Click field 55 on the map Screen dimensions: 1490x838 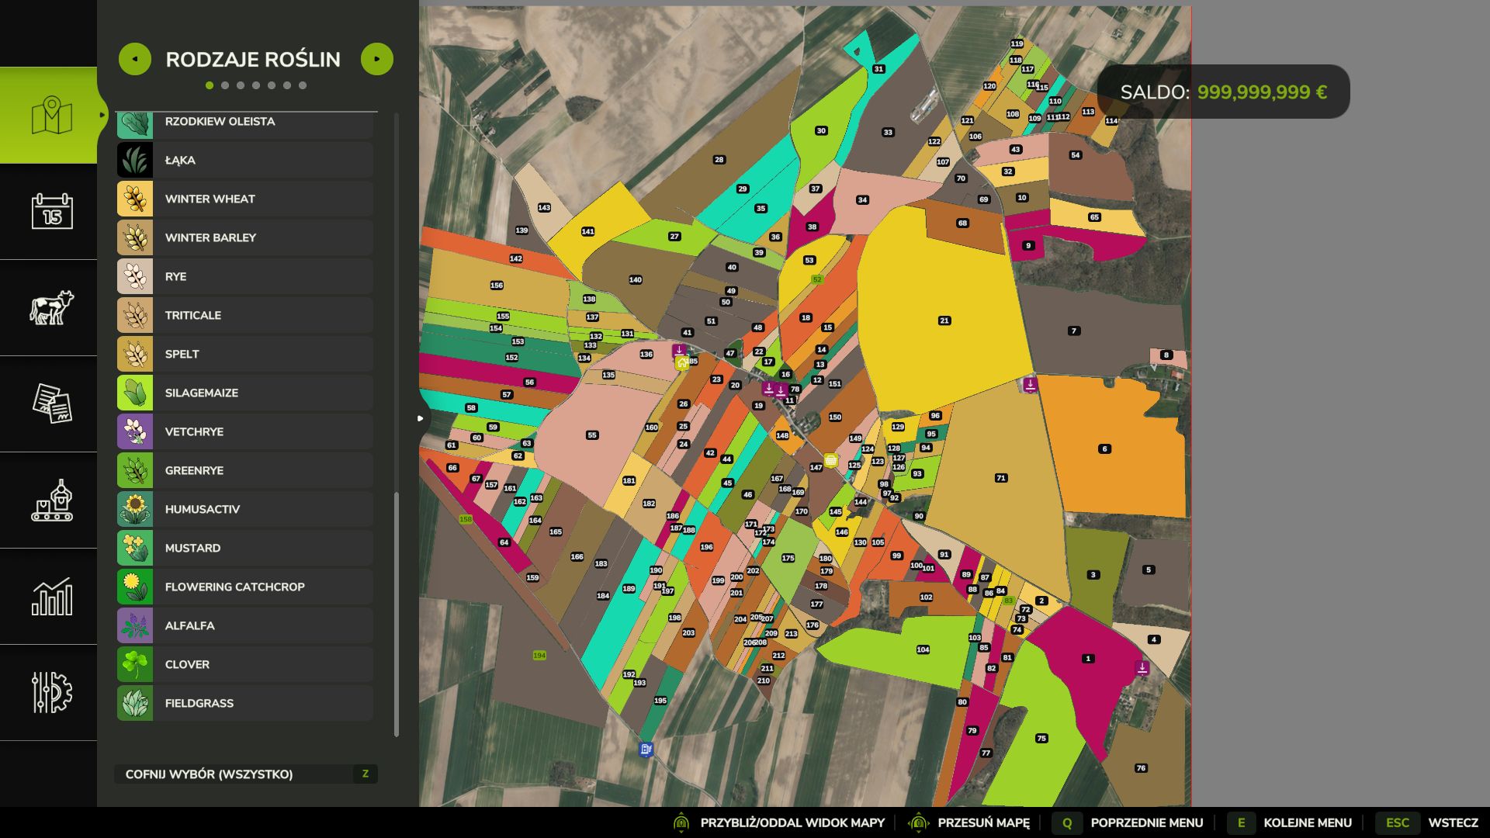pyautogui.click(x=592, y=435)
